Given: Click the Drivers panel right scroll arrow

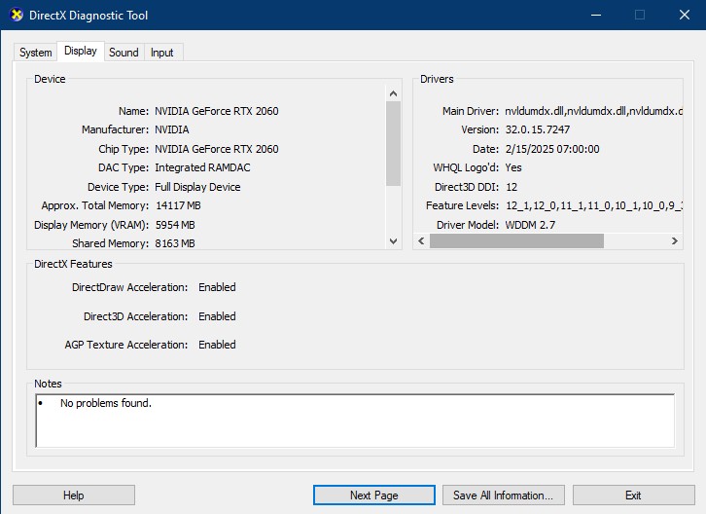Looking at the screenshot, I should pyautogui.click(x=675, y=240).
